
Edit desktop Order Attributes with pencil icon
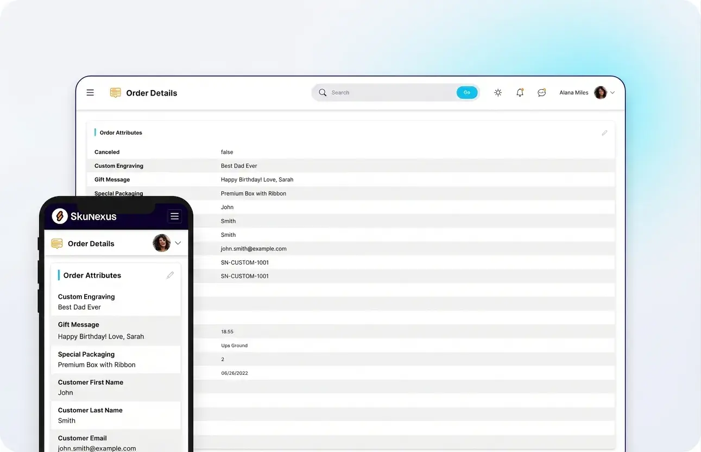tap(604, 133)
